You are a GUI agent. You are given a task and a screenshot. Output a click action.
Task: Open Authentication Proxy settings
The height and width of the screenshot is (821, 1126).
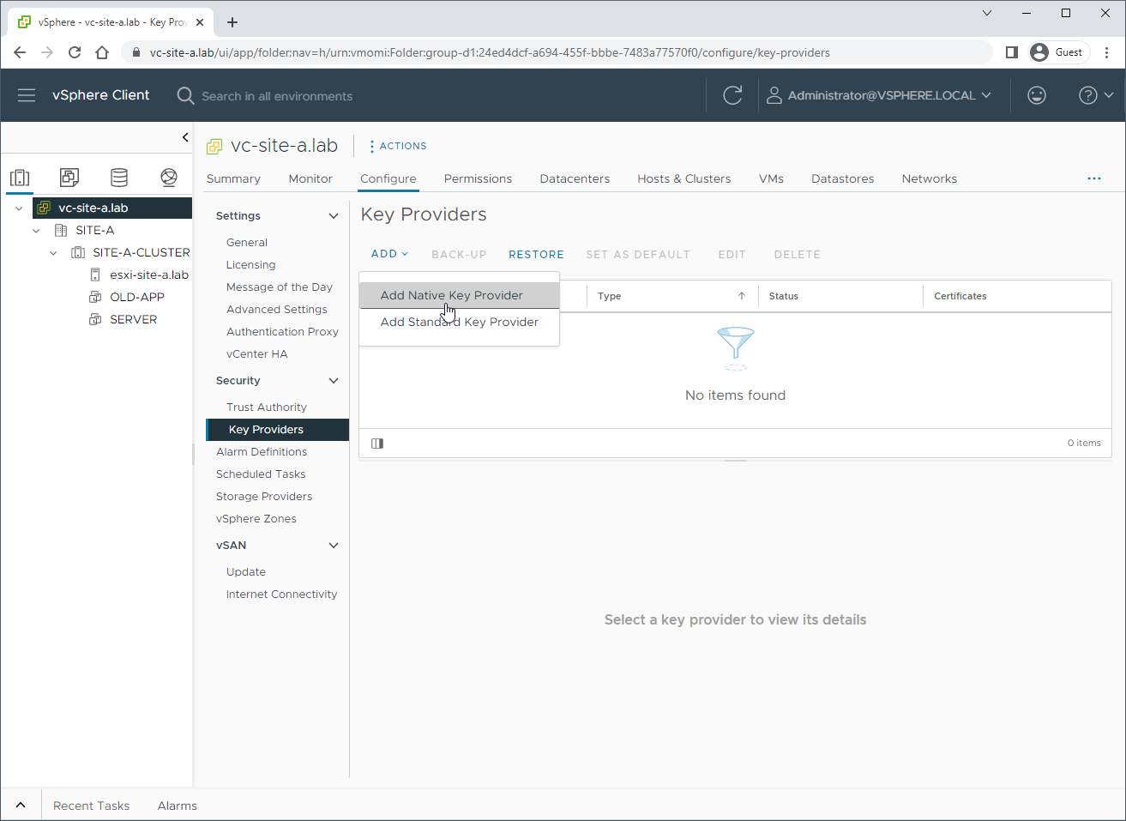pos(282,332)
